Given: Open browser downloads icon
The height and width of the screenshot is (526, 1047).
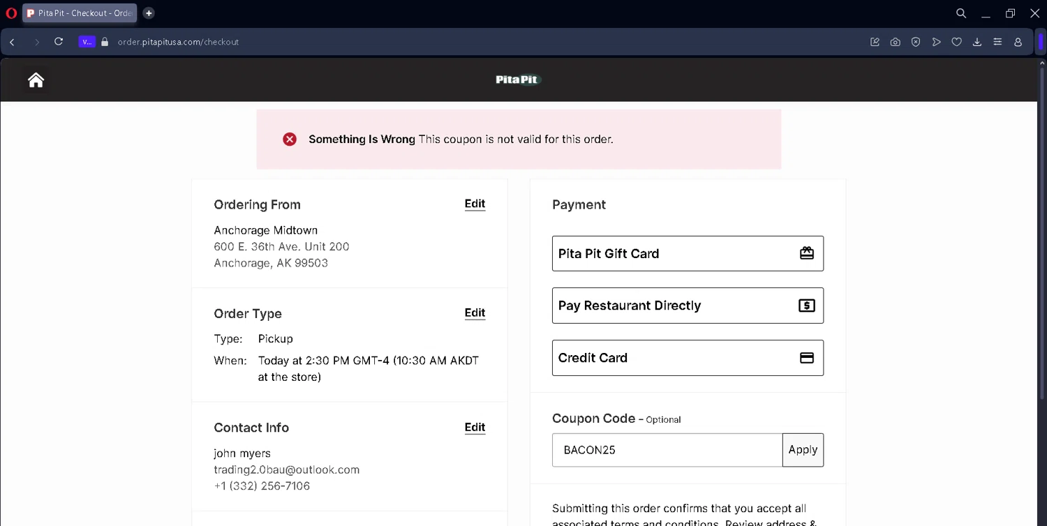Looking at the screenshot, I should [x=977, y=42].
